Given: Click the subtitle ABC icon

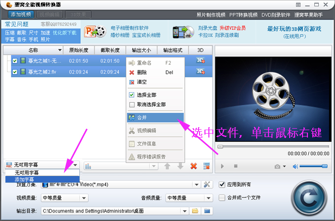Looking at the screenshot, I should tap(9, 165).
